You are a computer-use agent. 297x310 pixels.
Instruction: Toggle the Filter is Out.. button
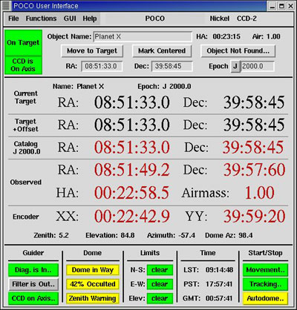[x=33, y=284]
